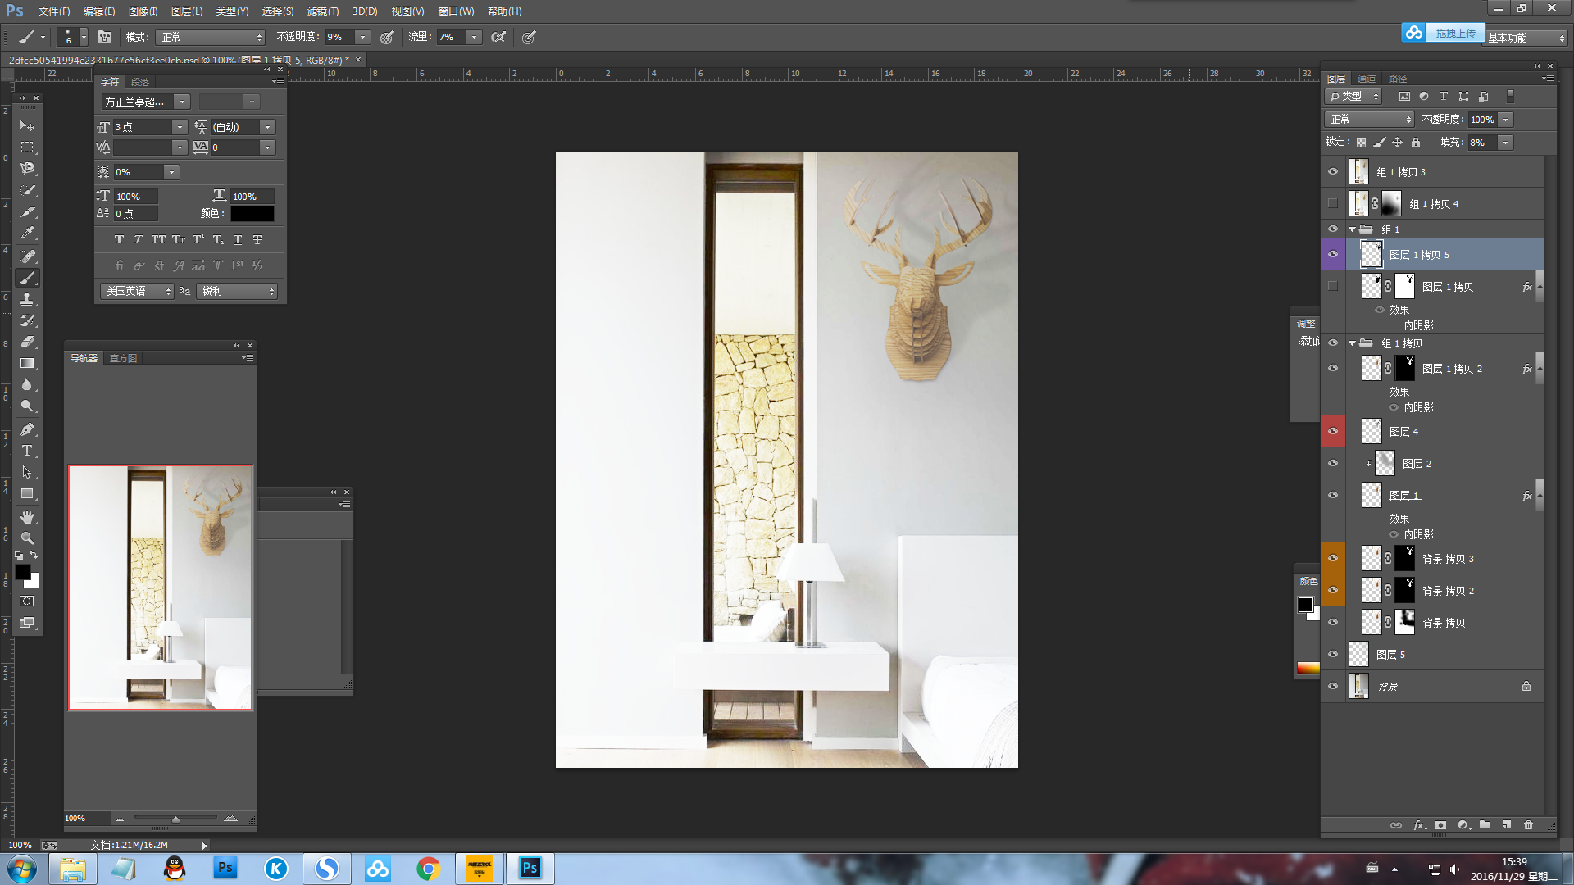Switch to the 通道 tab
1574x885 pixels.
[1366, 79]
